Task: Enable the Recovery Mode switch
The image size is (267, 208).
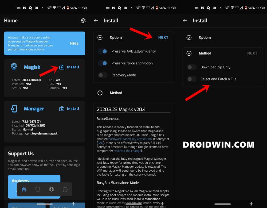Action: pyautogui.click(x=103, y=75)
